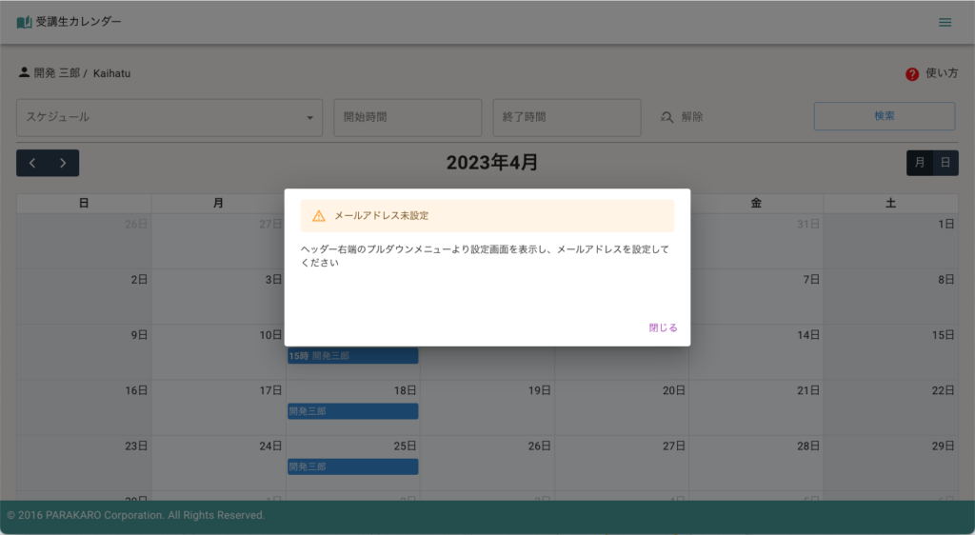Go to previous month arrow
The height and width of the screenshot is (535, 975).
point(32,163)
